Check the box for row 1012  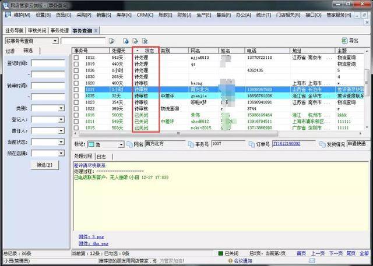76,58
